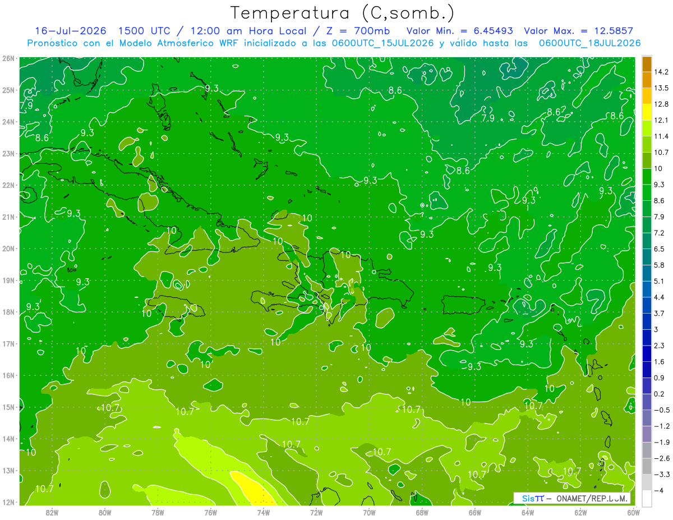Image resolution: width=673 pixels, height=520 pixels.
Task: Click colorbar label '-4'
Action: coord(659,490)
